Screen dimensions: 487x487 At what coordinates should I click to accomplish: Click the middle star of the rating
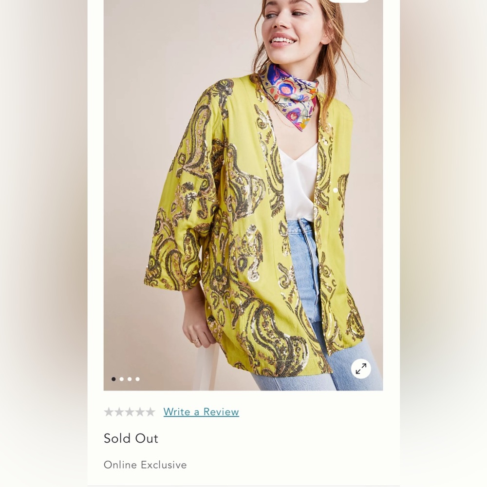129,412
